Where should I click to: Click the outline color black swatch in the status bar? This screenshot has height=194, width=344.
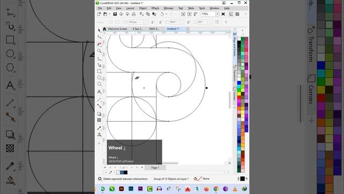tap(242, 179)
